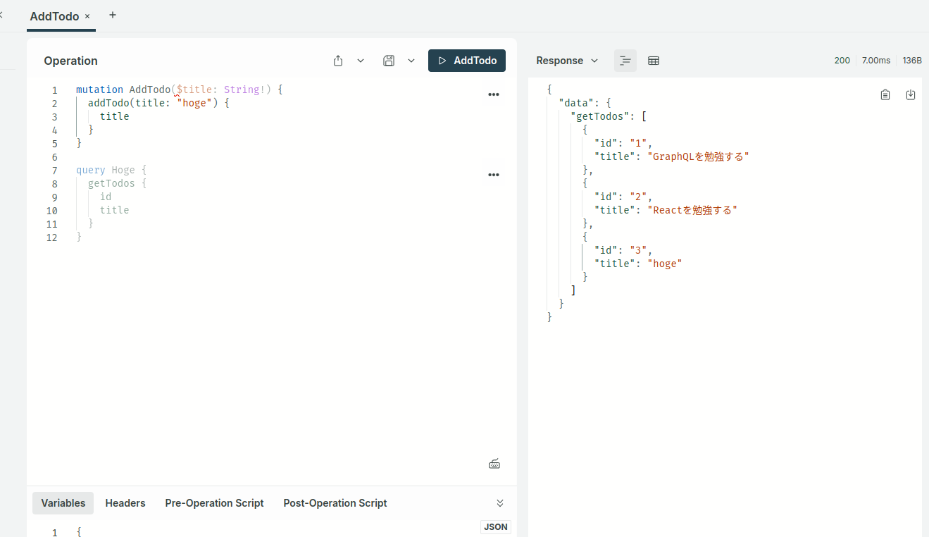Click "Reactを勉強する" in the response
The image size is (929, 537).
[692, 210]
